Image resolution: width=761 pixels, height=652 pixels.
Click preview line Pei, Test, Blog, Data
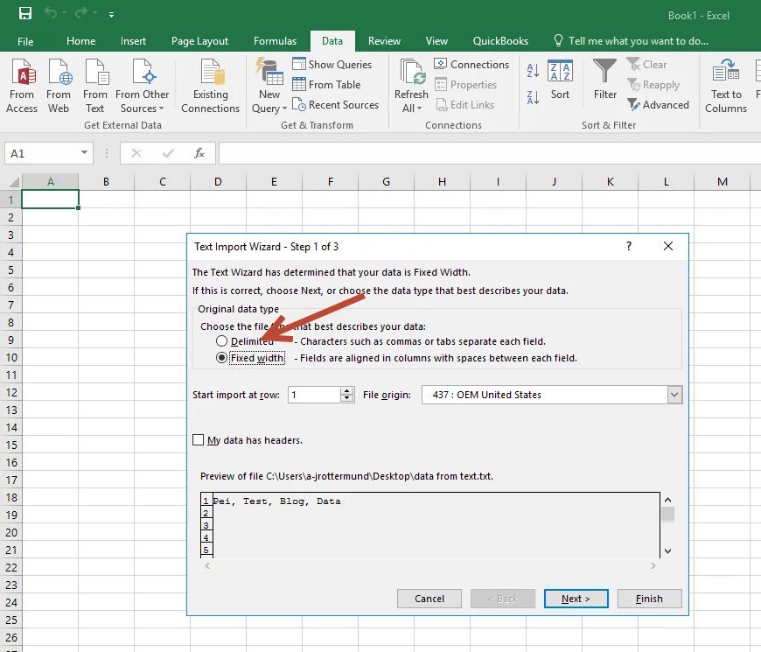[276, 501]
